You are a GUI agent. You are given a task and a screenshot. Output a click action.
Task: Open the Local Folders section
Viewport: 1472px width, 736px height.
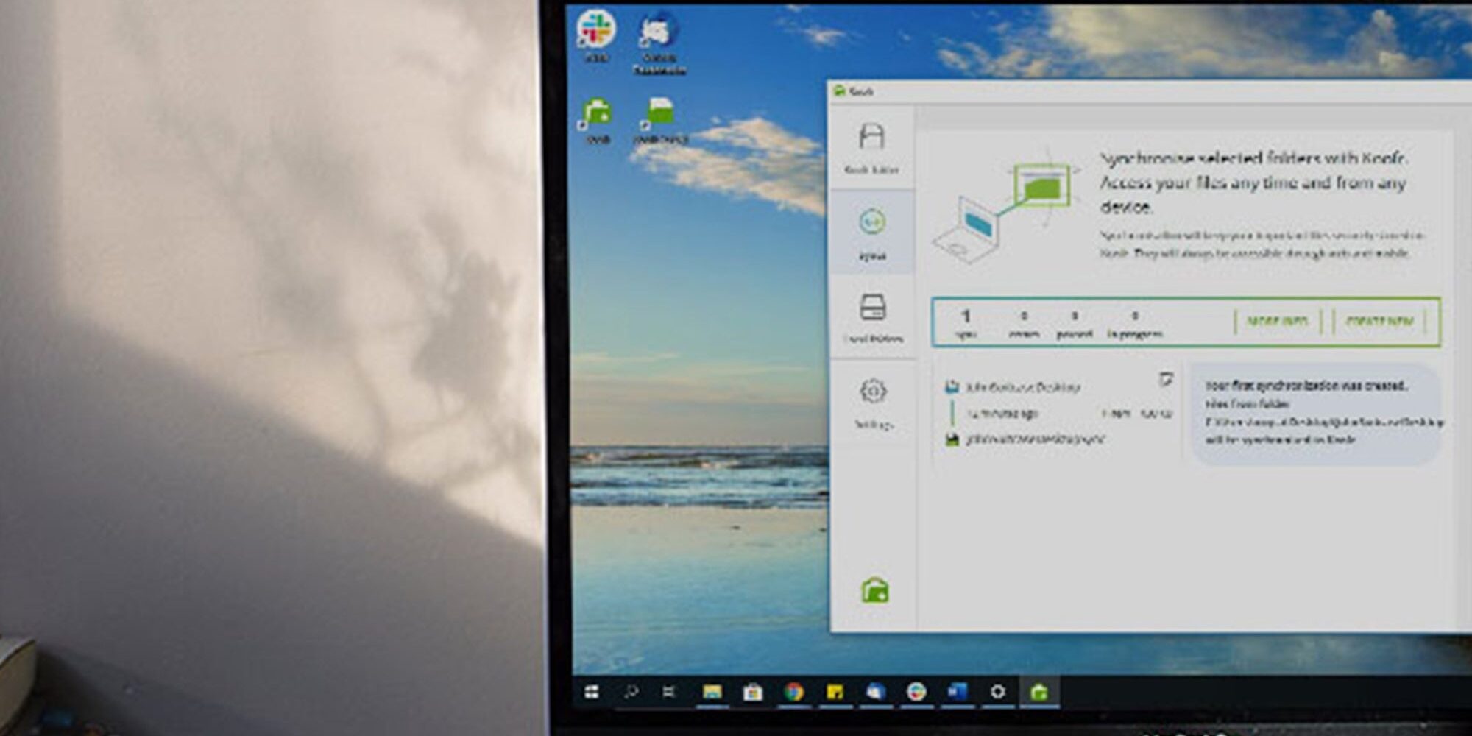[x=872, y=317]
